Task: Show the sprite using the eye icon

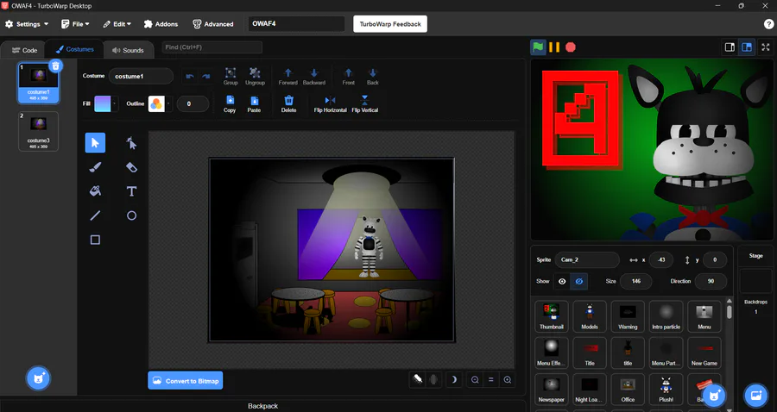Action: click(x=562, y=282)
